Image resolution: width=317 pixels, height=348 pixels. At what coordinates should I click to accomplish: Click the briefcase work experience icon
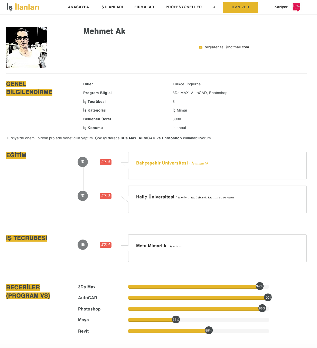[83, 245]
